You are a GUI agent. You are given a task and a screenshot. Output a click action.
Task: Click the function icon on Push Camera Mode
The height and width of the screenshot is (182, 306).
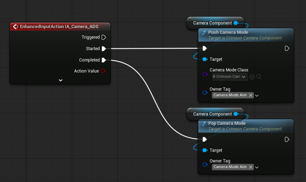[204, 32]
